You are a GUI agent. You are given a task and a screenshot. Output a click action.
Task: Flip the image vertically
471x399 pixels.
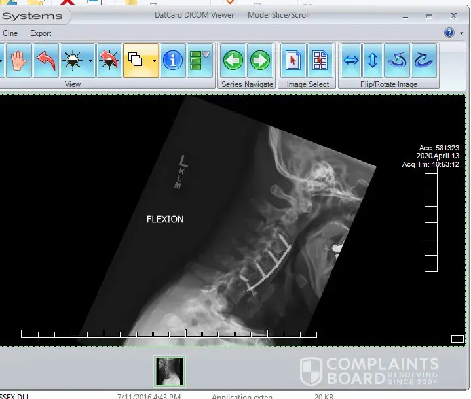(x=373, y=61)
